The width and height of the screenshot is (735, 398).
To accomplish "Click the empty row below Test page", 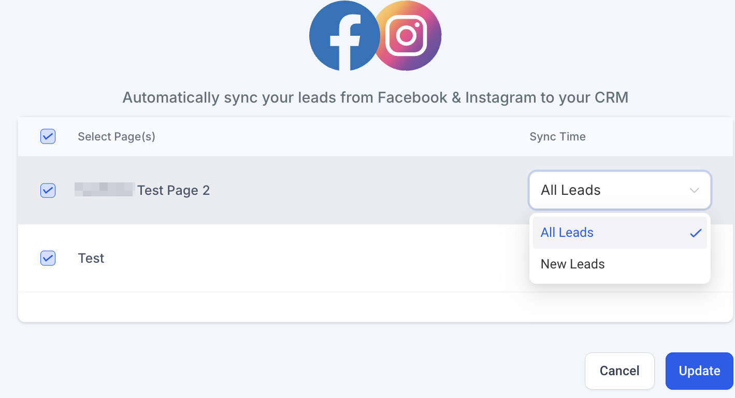I will [x=376, y=307].
